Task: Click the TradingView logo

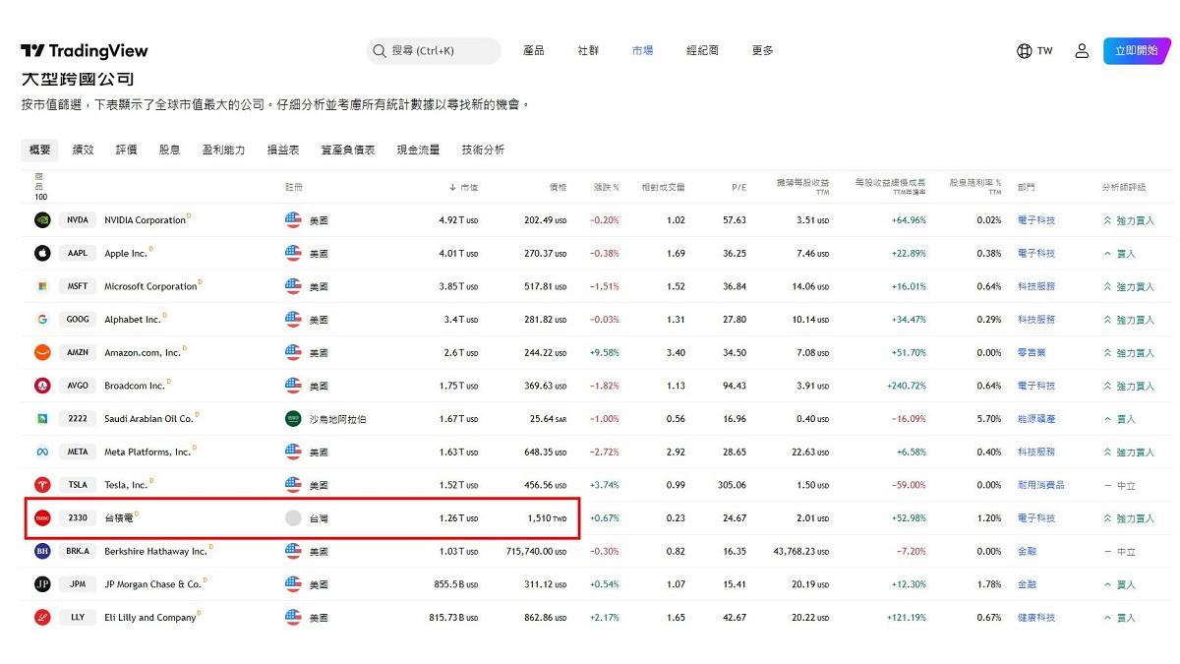Action: click(85, 51)
